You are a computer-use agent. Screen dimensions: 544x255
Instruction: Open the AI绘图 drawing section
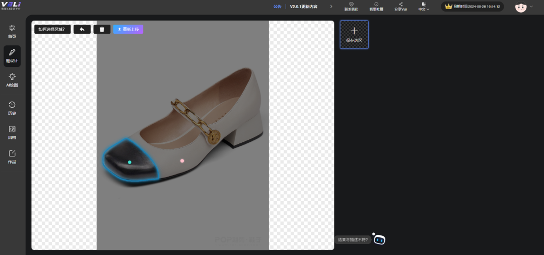point(12,80)
